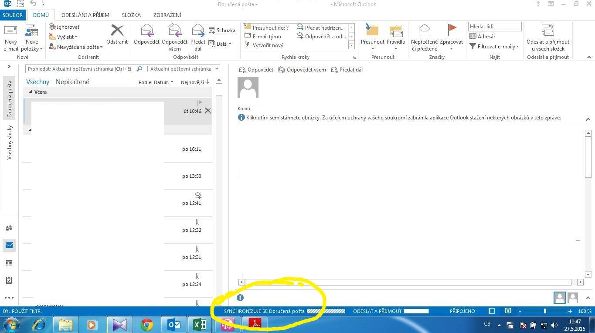Toggle the Nejnovější sort order

[x=195, y=82]
